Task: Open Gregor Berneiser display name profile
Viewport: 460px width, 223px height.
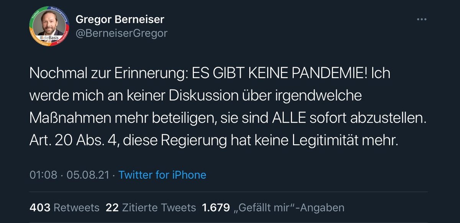Action: (120, 19)
